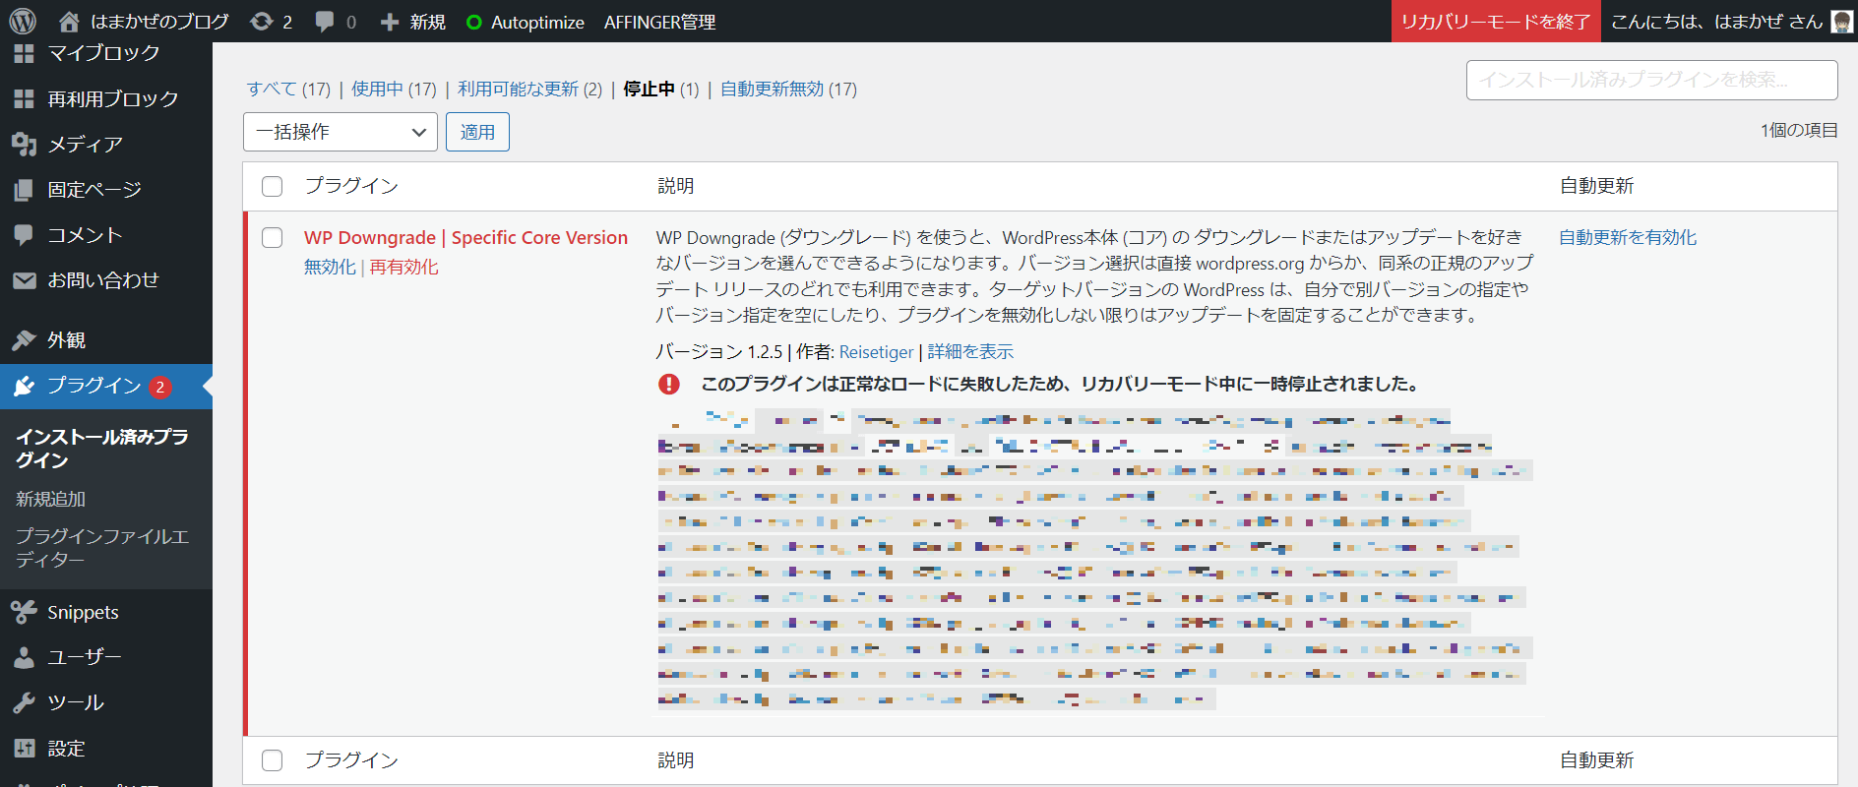This screenshot has height=787, width=1858.
Task: Click the コメント speech bubble sidebar icon
Action: coord(24,235)
